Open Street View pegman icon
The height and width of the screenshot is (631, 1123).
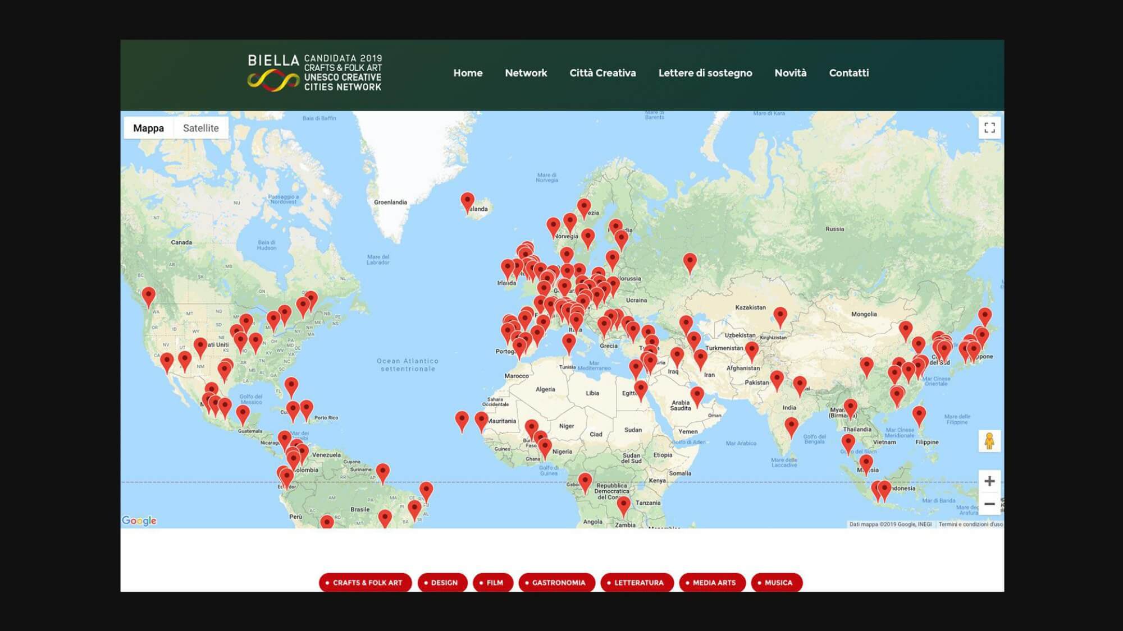989,441
